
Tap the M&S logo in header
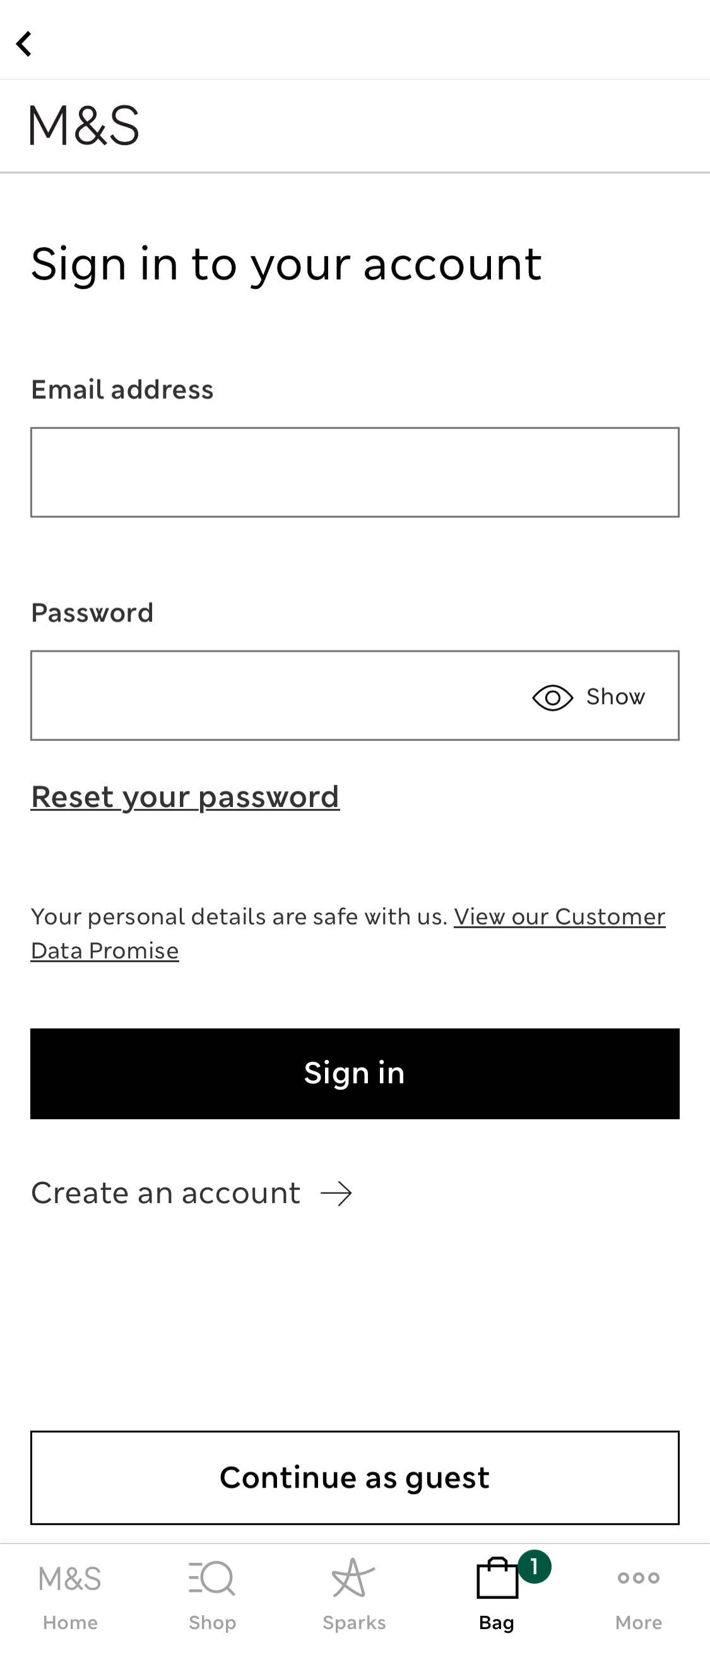85,126
